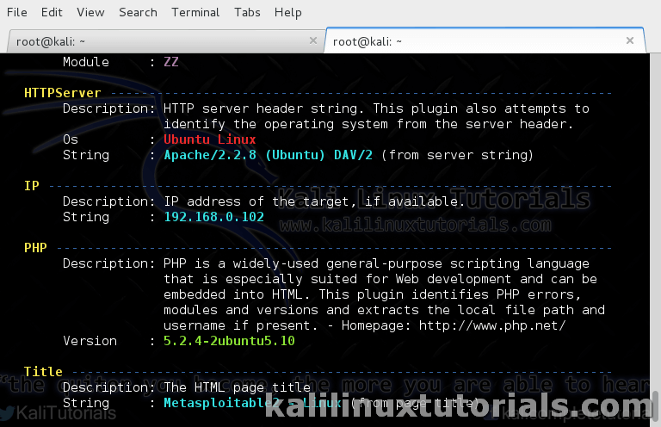661x427 pixels.
Task: Open the Edit menu
Action: [52, 12]
